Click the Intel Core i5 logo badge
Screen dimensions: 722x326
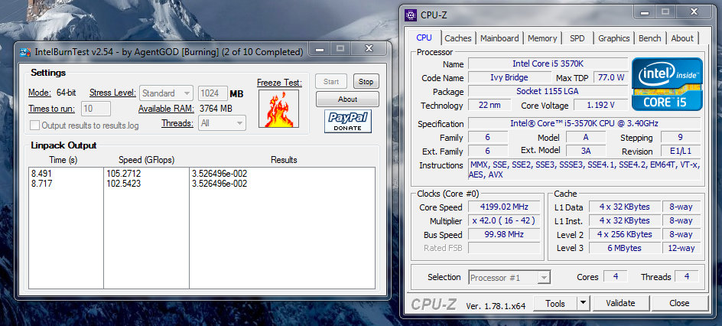667,84
